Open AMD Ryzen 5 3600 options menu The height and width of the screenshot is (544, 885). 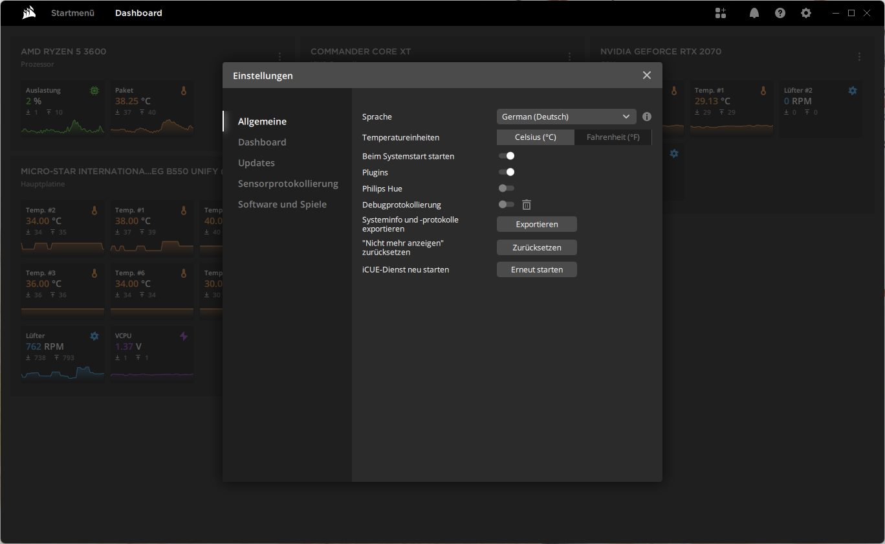pos(279,57)
